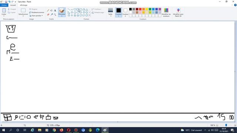Viewport: 237px width, 133px height.
Task: Select the Pencil tool
Action: click(48, 10)
